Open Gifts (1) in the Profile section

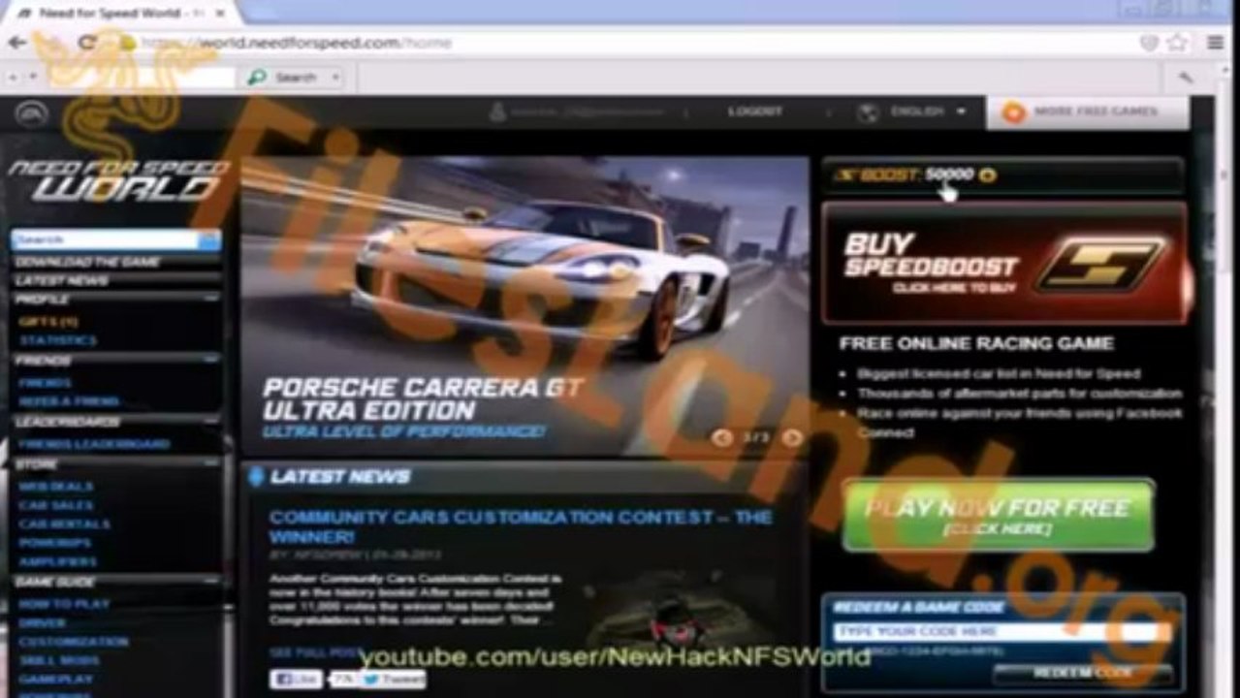tap(48, 321)
